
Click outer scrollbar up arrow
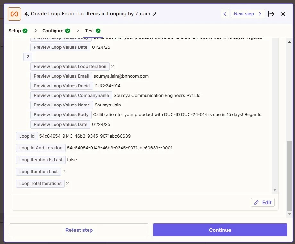[x=289, y=42]
